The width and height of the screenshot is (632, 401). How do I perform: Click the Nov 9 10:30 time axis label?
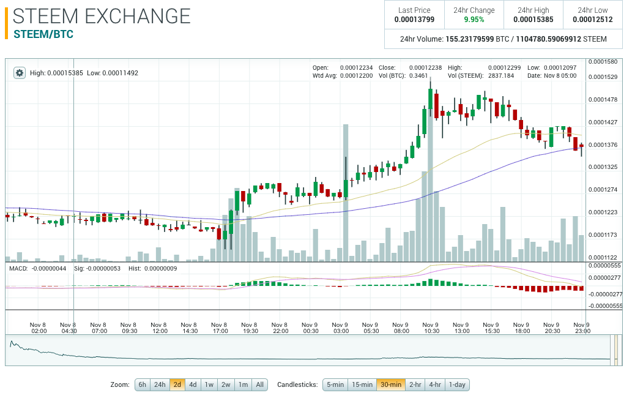tap(431, 328)
